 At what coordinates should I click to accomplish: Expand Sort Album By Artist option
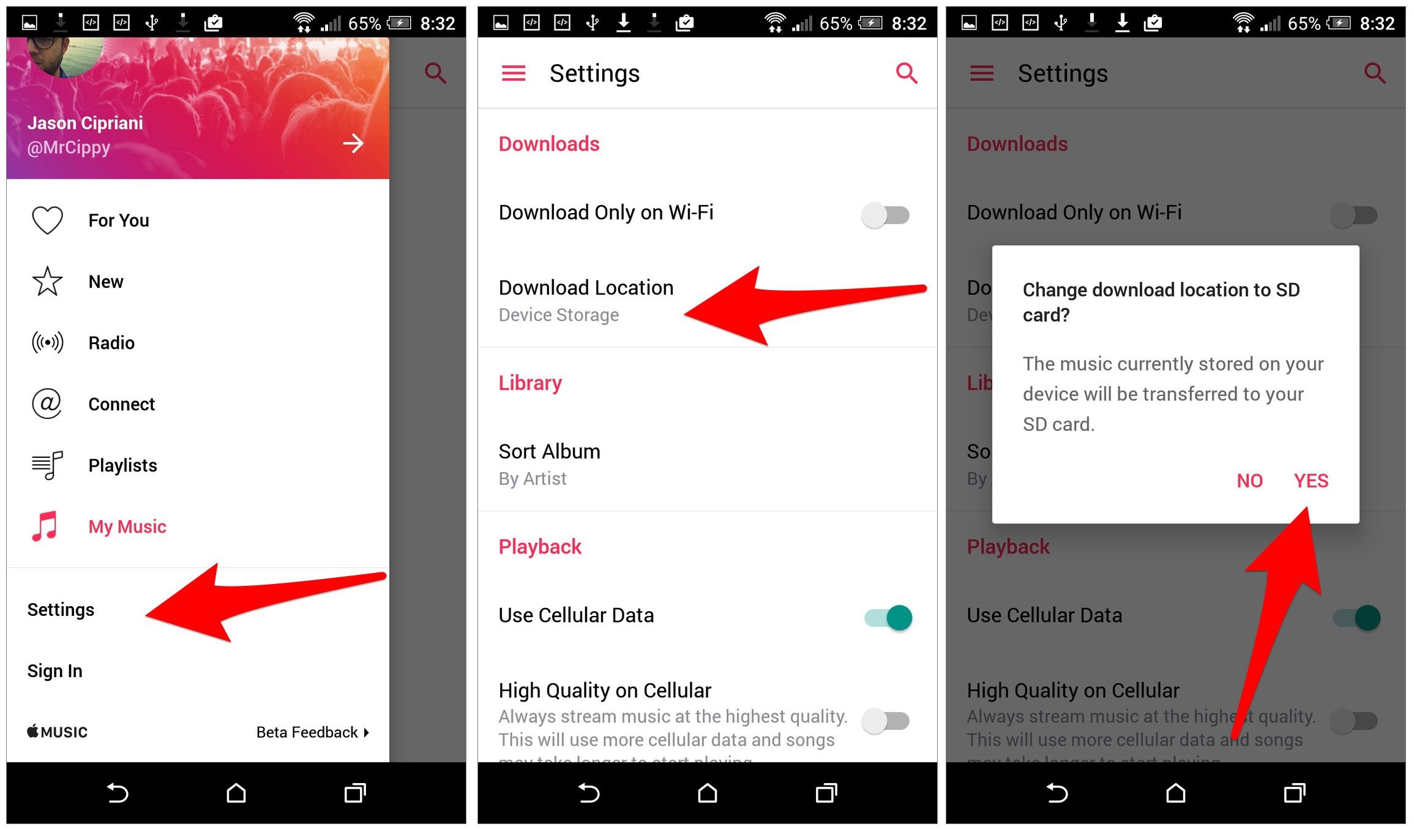[x=706, y=465]
